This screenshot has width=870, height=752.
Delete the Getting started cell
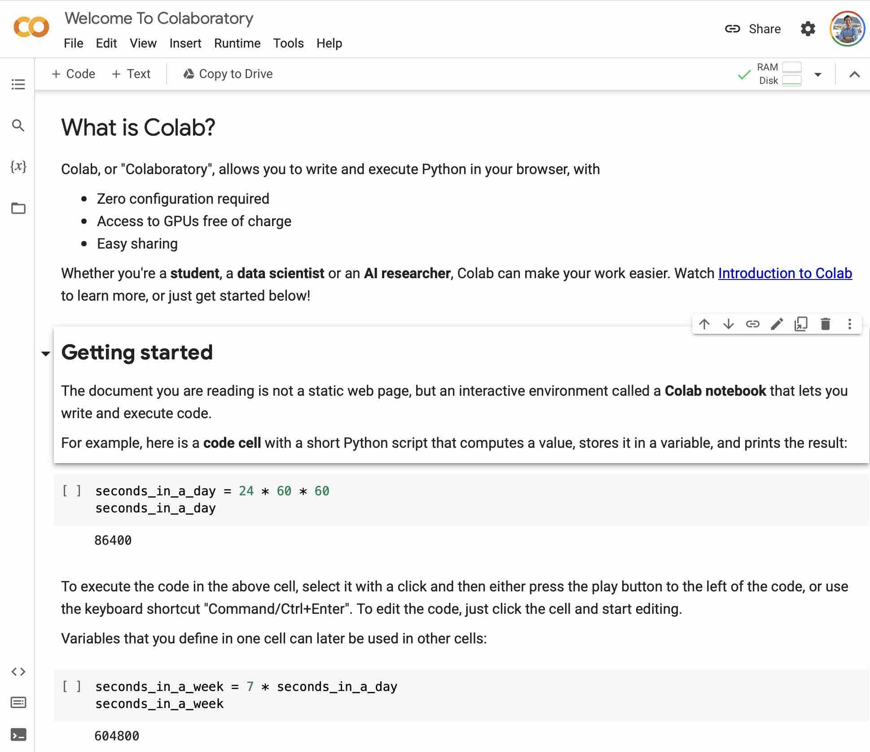(825, 324)
